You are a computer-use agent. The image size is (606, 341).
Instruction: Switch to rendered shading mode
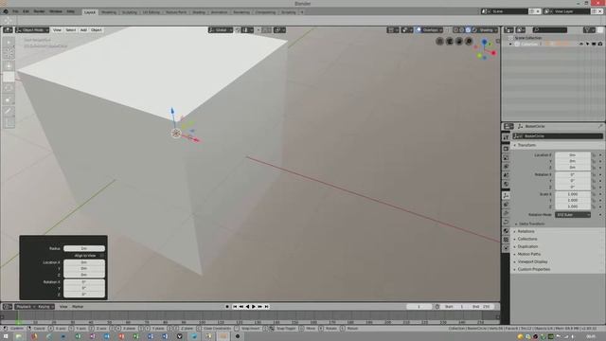tap(474, 29)
